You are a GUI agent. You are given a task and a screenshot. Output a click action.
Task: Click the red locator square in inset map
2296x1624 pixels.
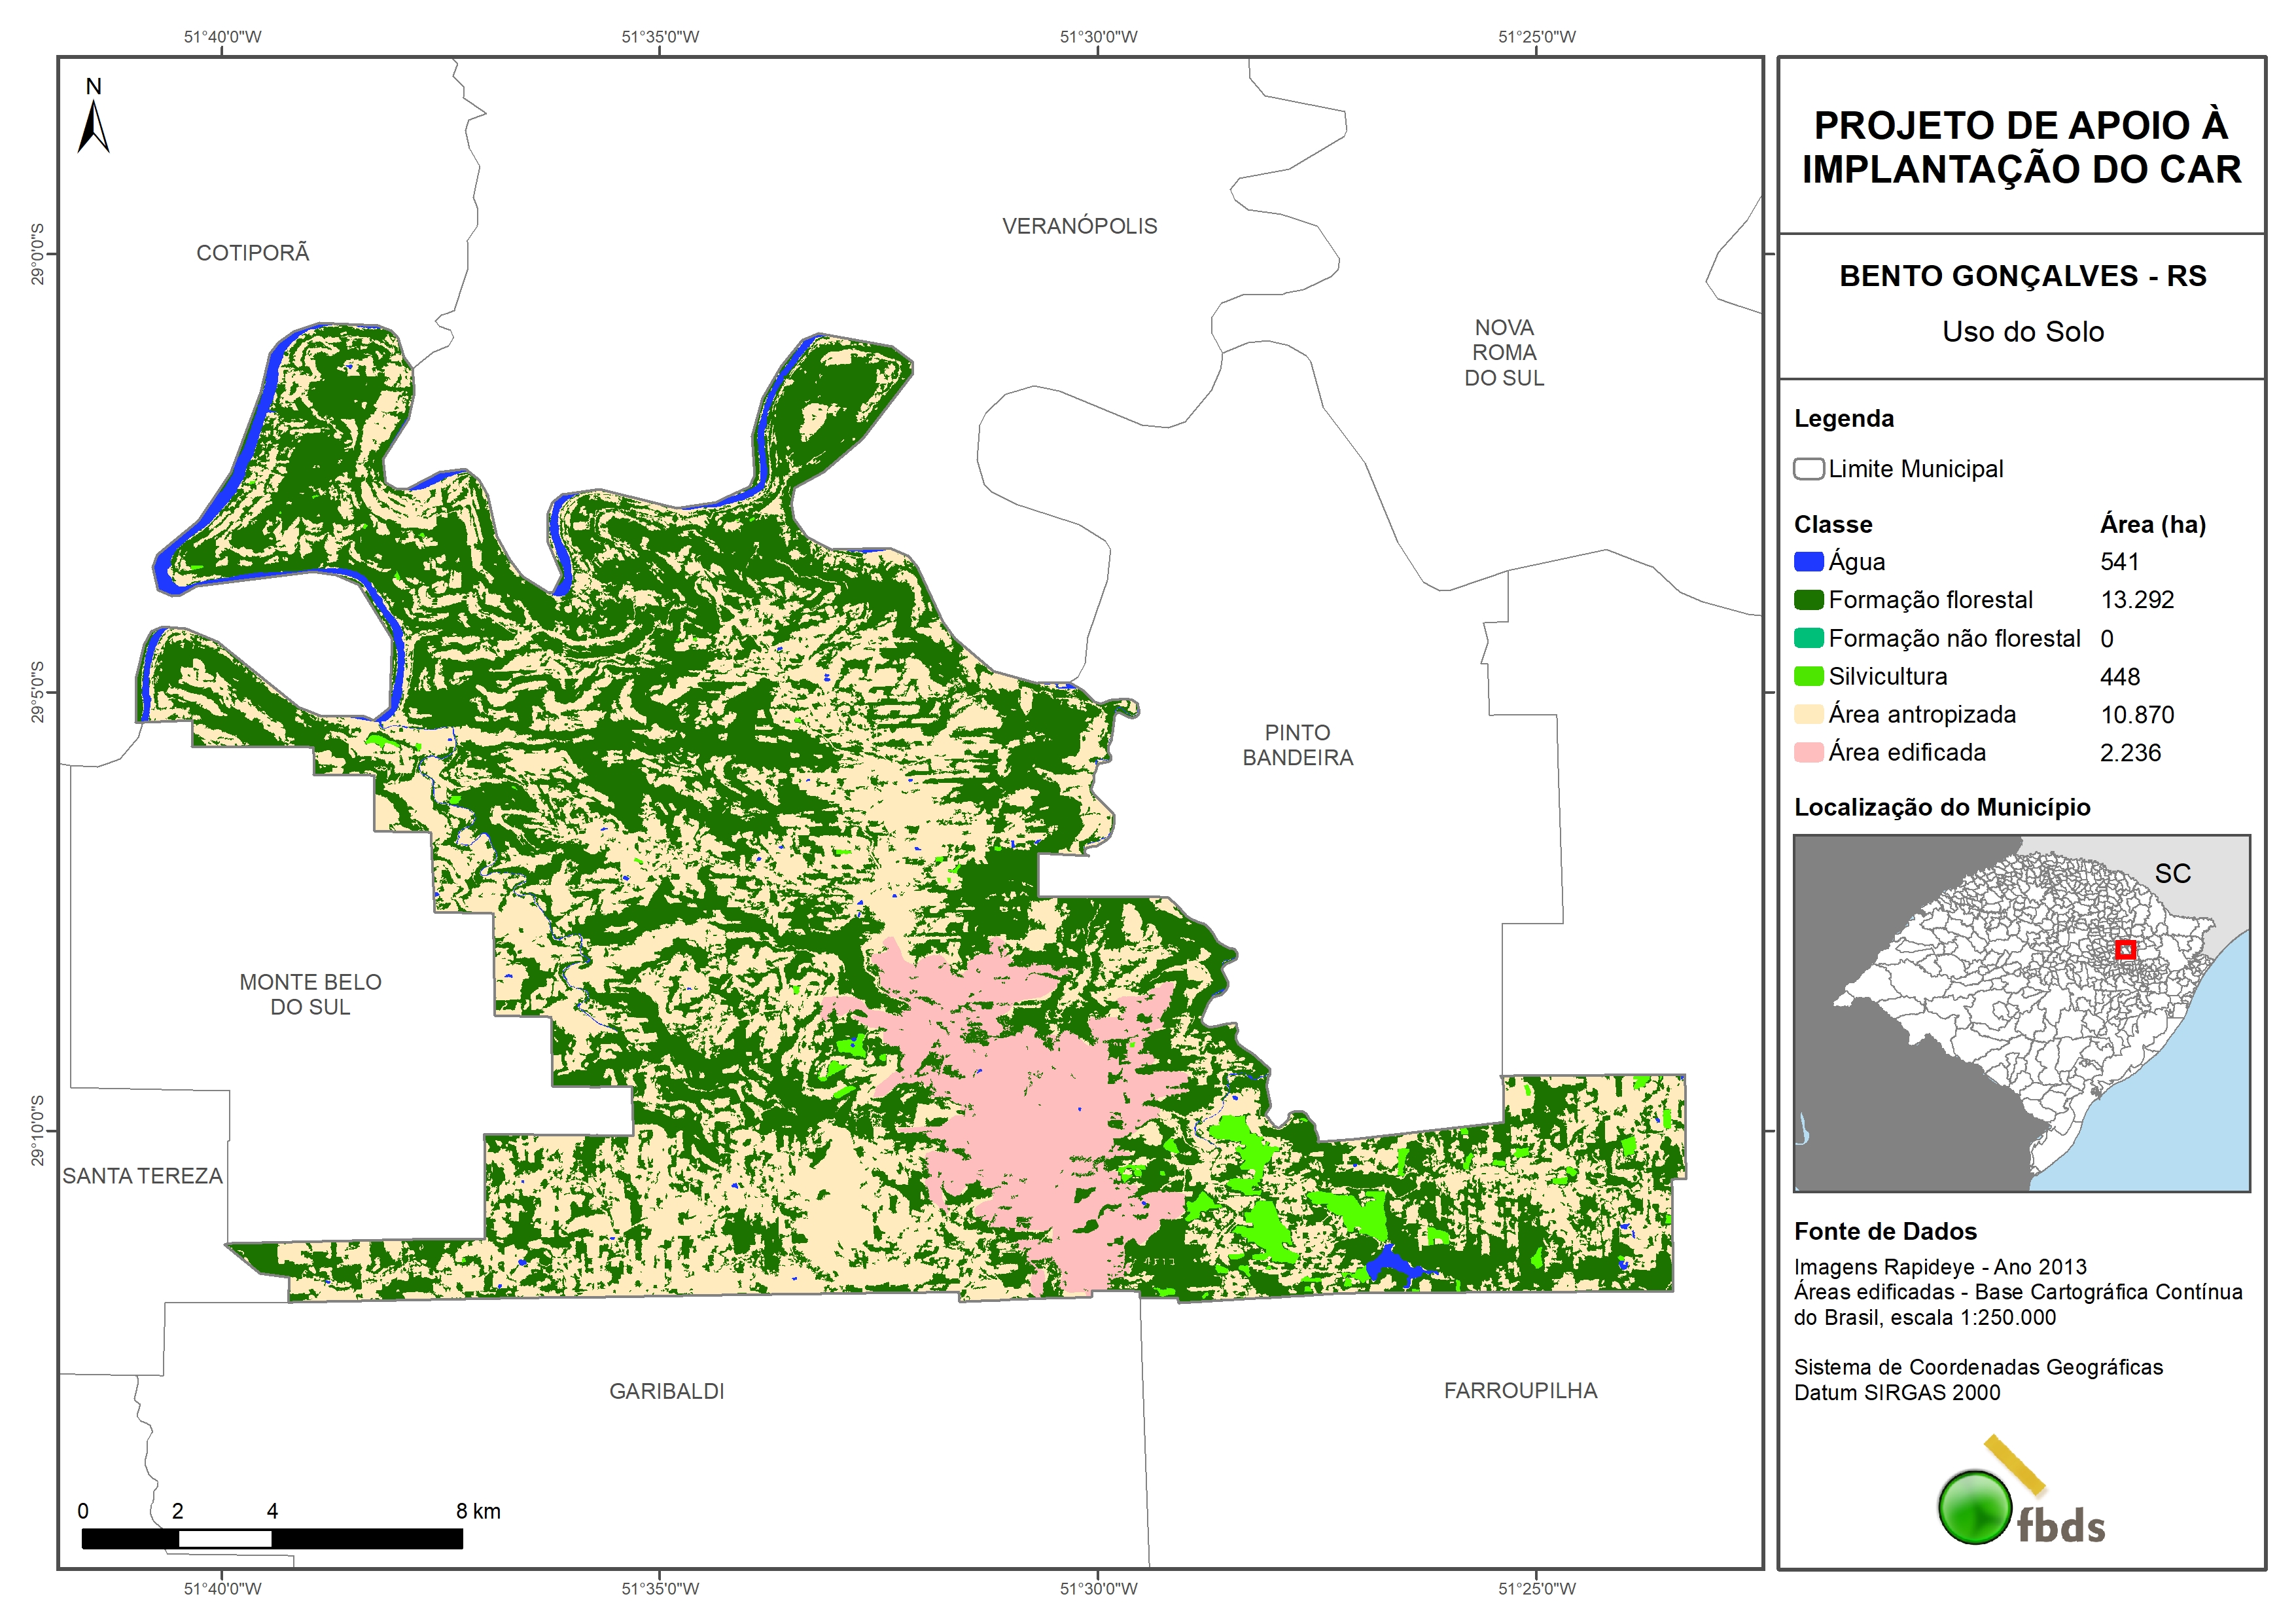click(2125, 950)
